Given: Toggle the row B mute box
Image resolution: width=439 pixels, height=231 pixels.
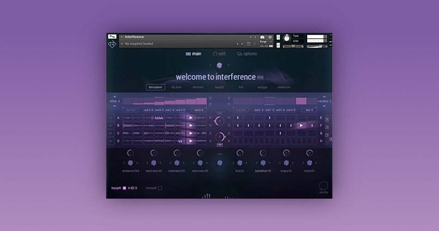Looking at the screenshot, I should 110,126.
